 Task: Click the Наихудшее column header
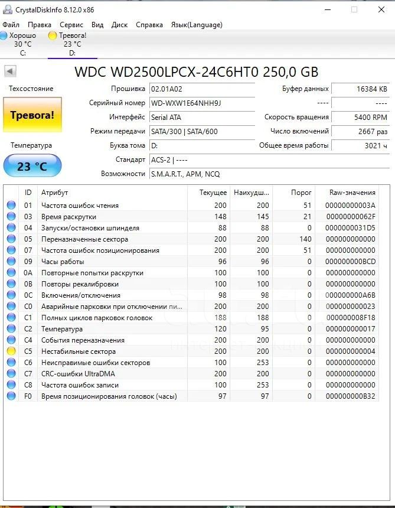click(x=252, y=193)
